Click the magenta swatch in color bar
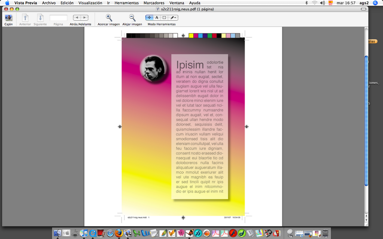The image size is (383, 239). pyautogui.click(x=196, y=35)
